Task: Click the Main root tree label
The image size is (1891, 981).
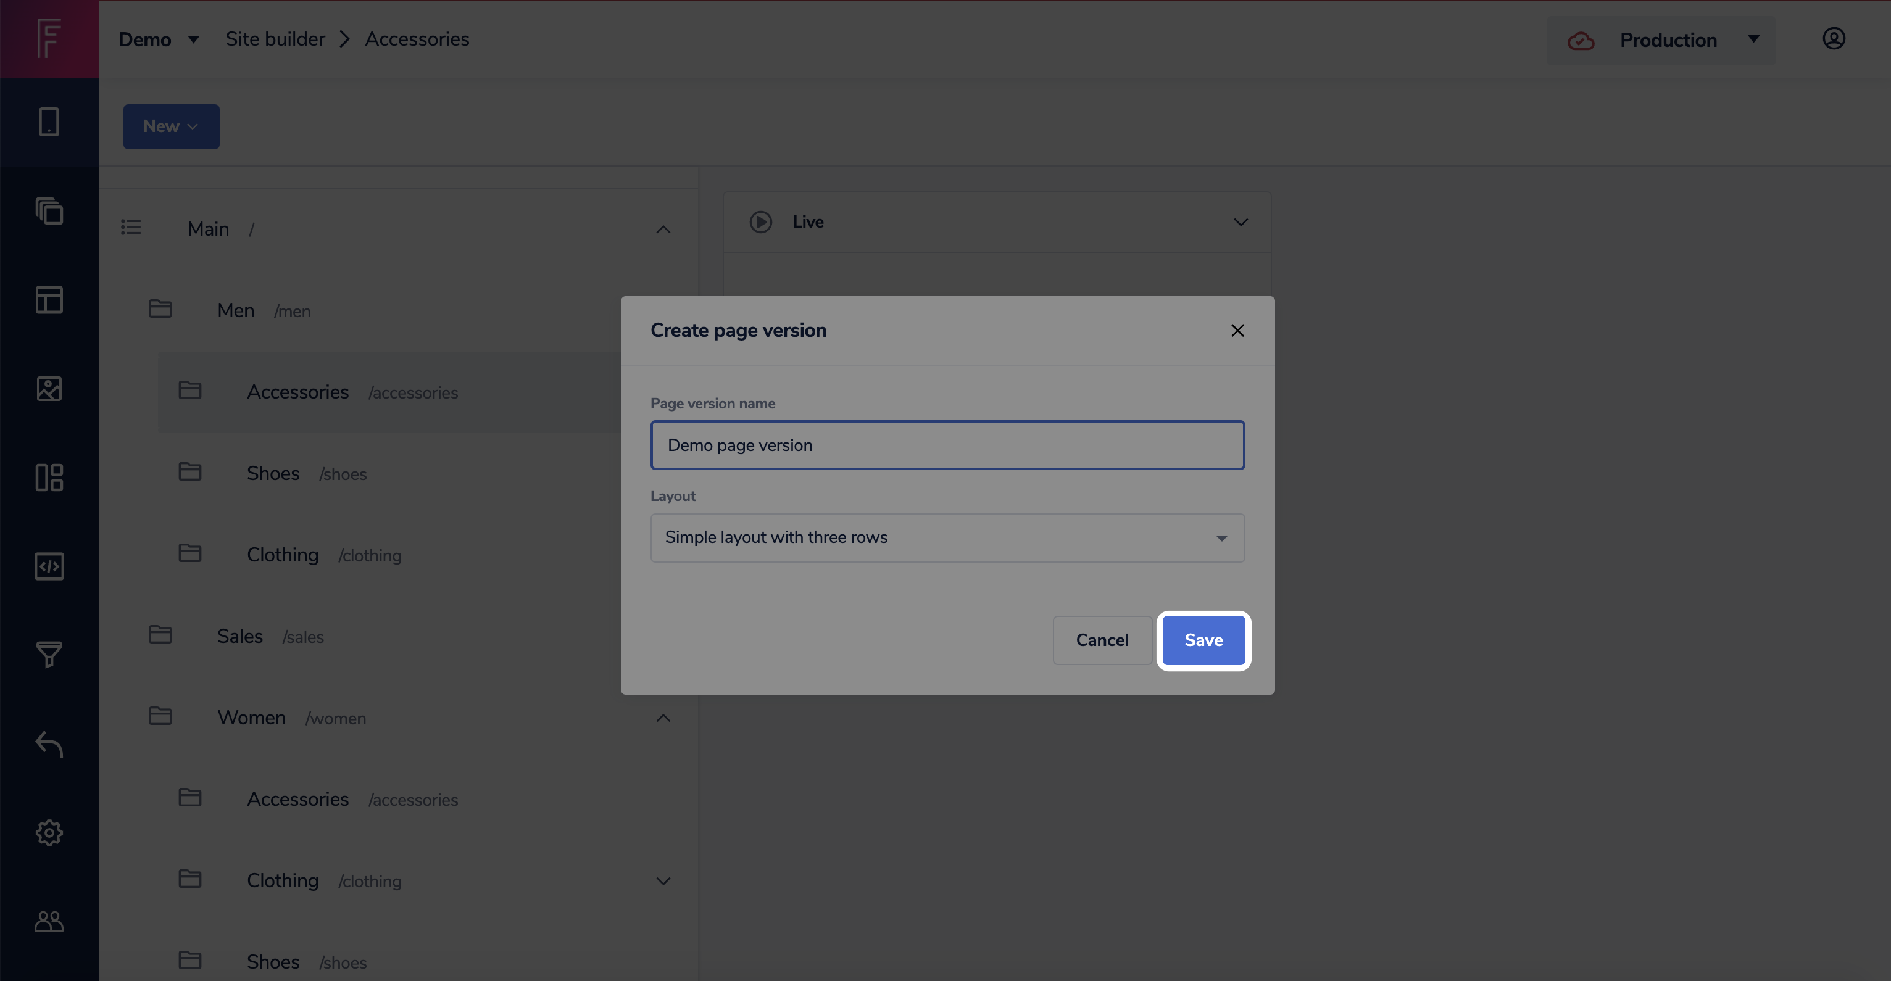Action: tap(209, 229)
